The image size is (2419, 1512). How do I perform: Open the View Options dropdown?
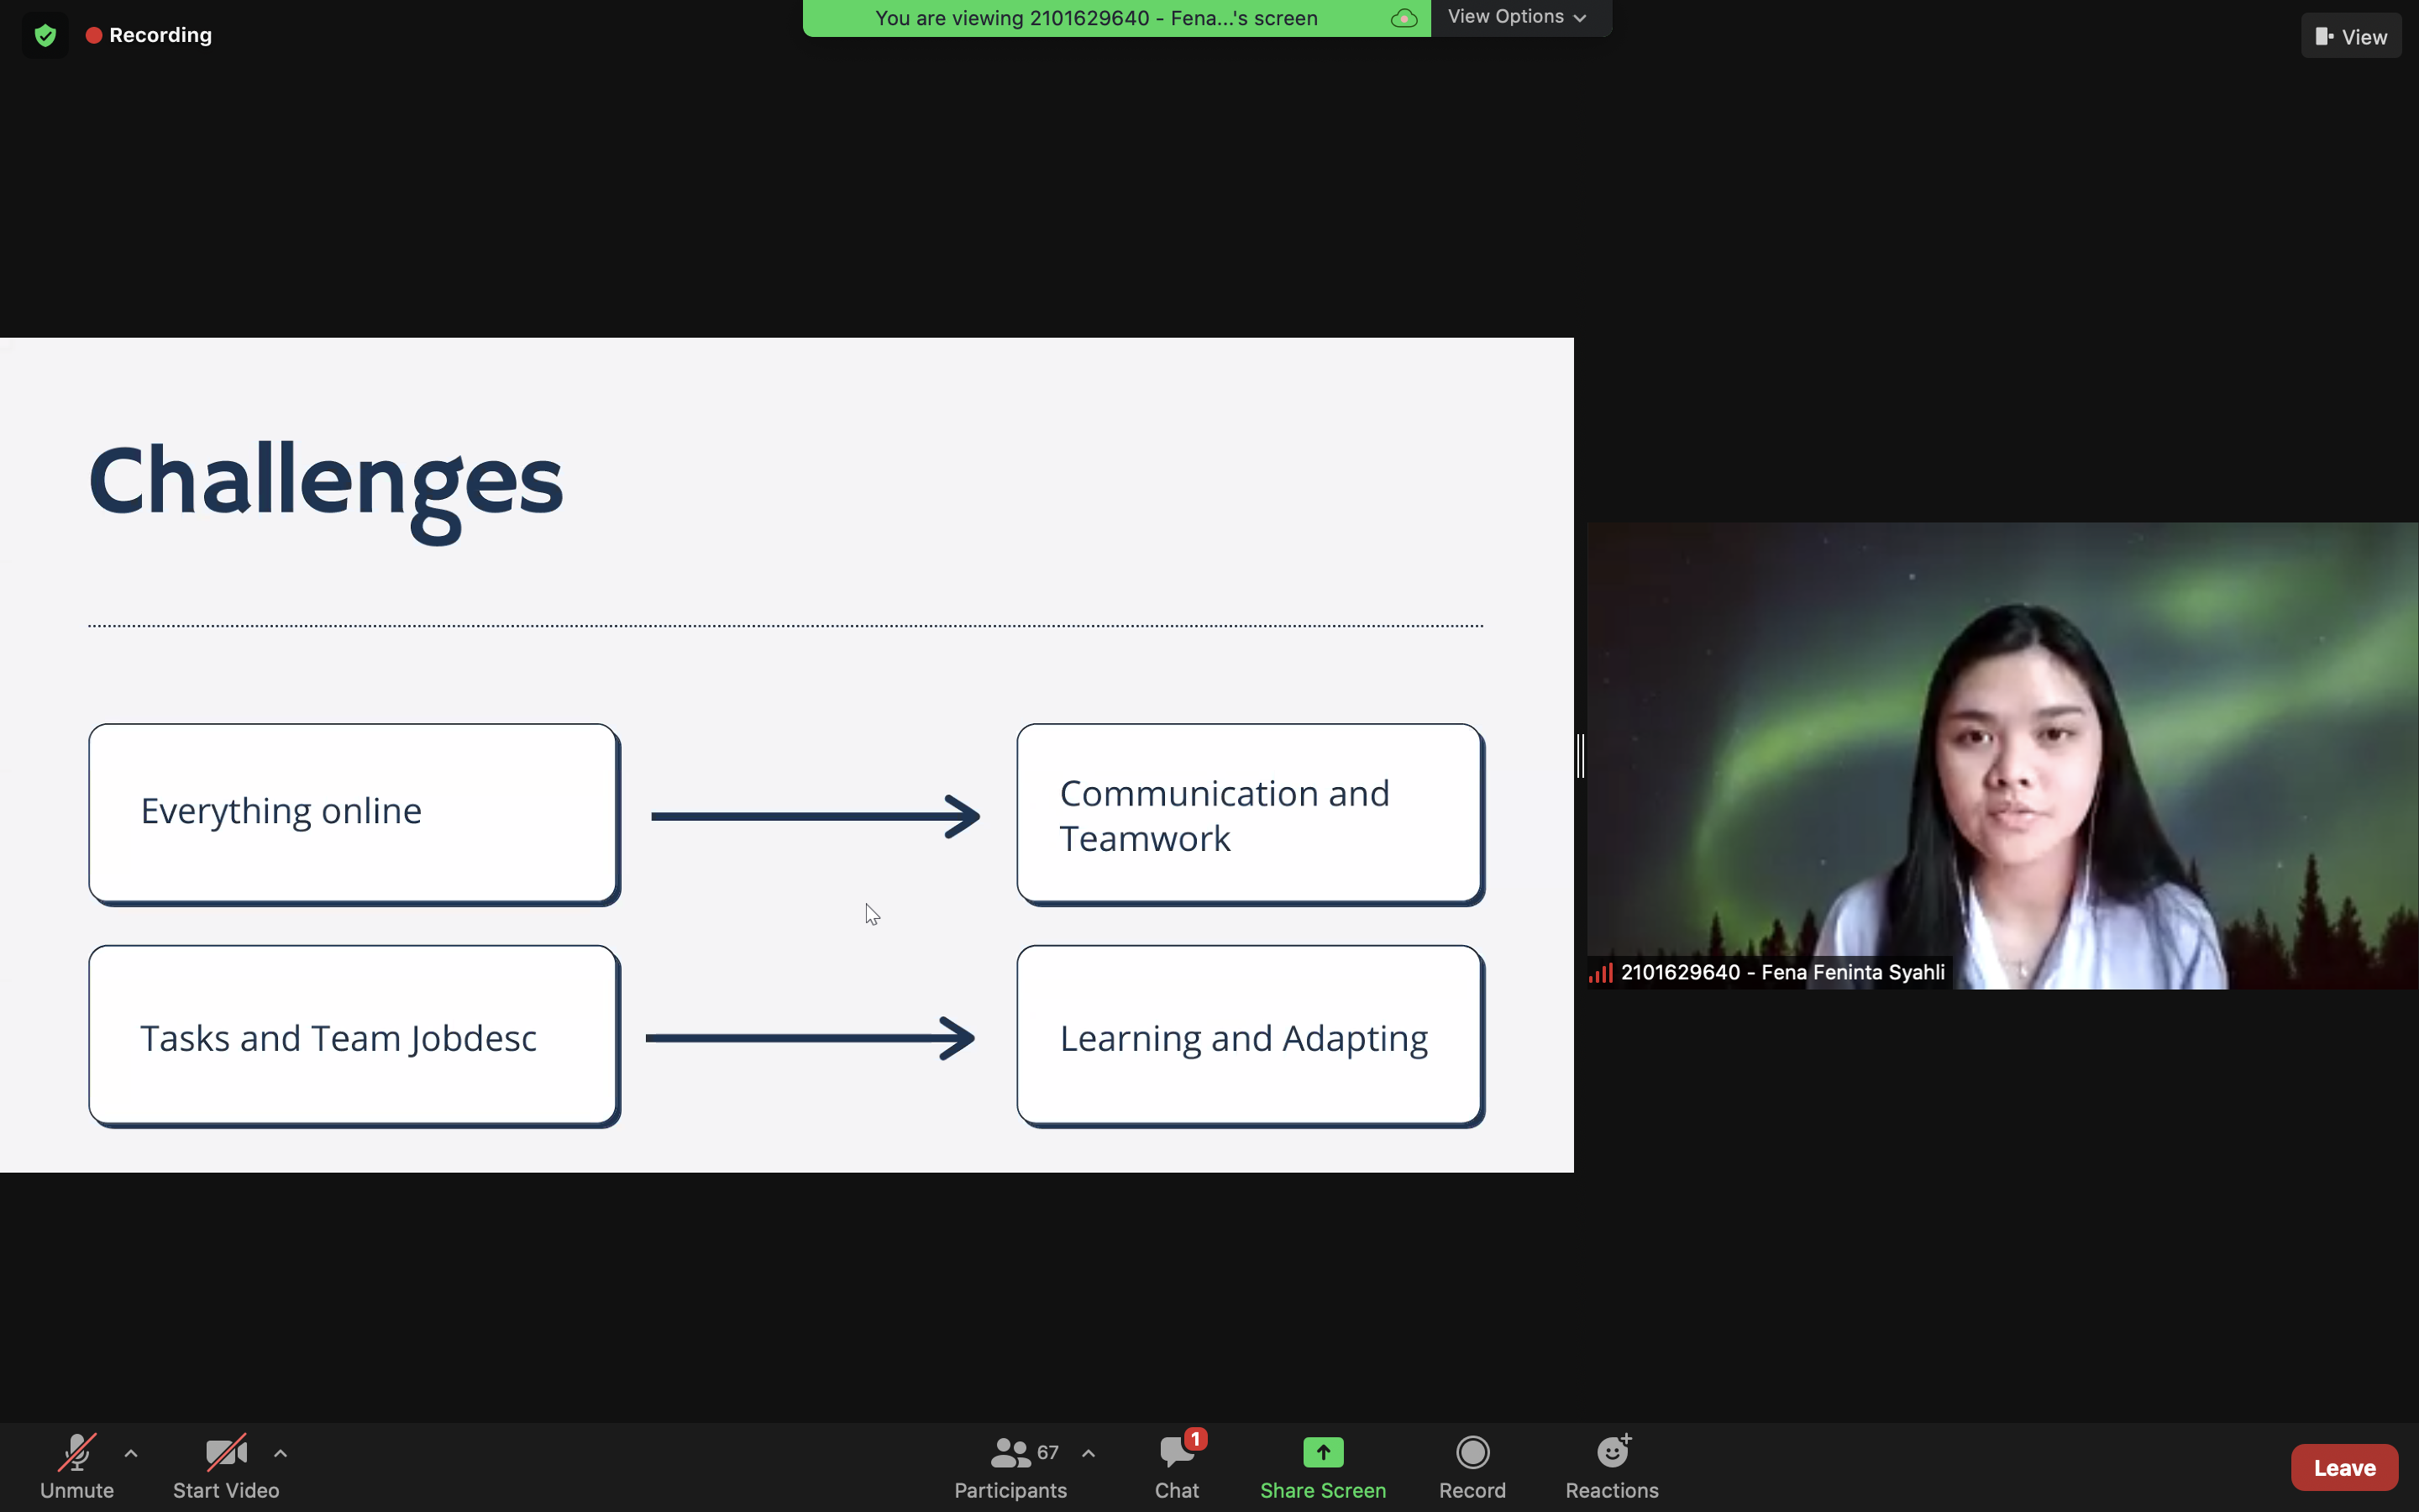[1516, 17]
